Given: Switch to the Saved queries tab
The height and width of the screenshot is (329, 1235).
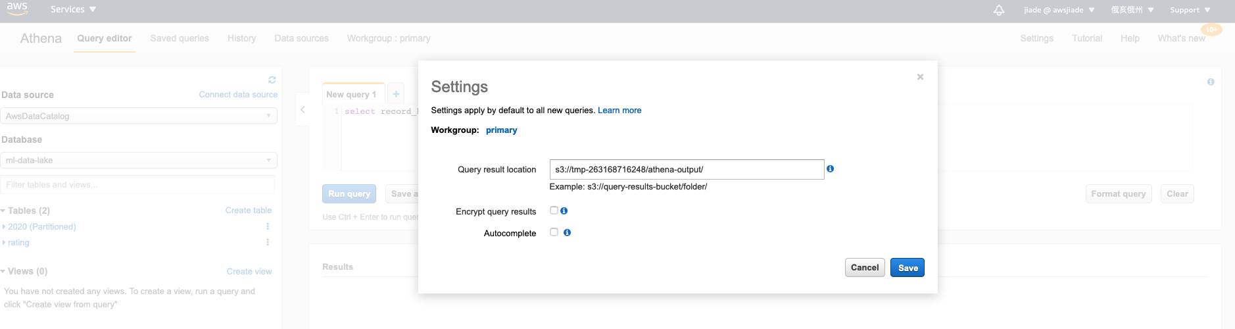Looking at the screenshot, I should (180, 38).
